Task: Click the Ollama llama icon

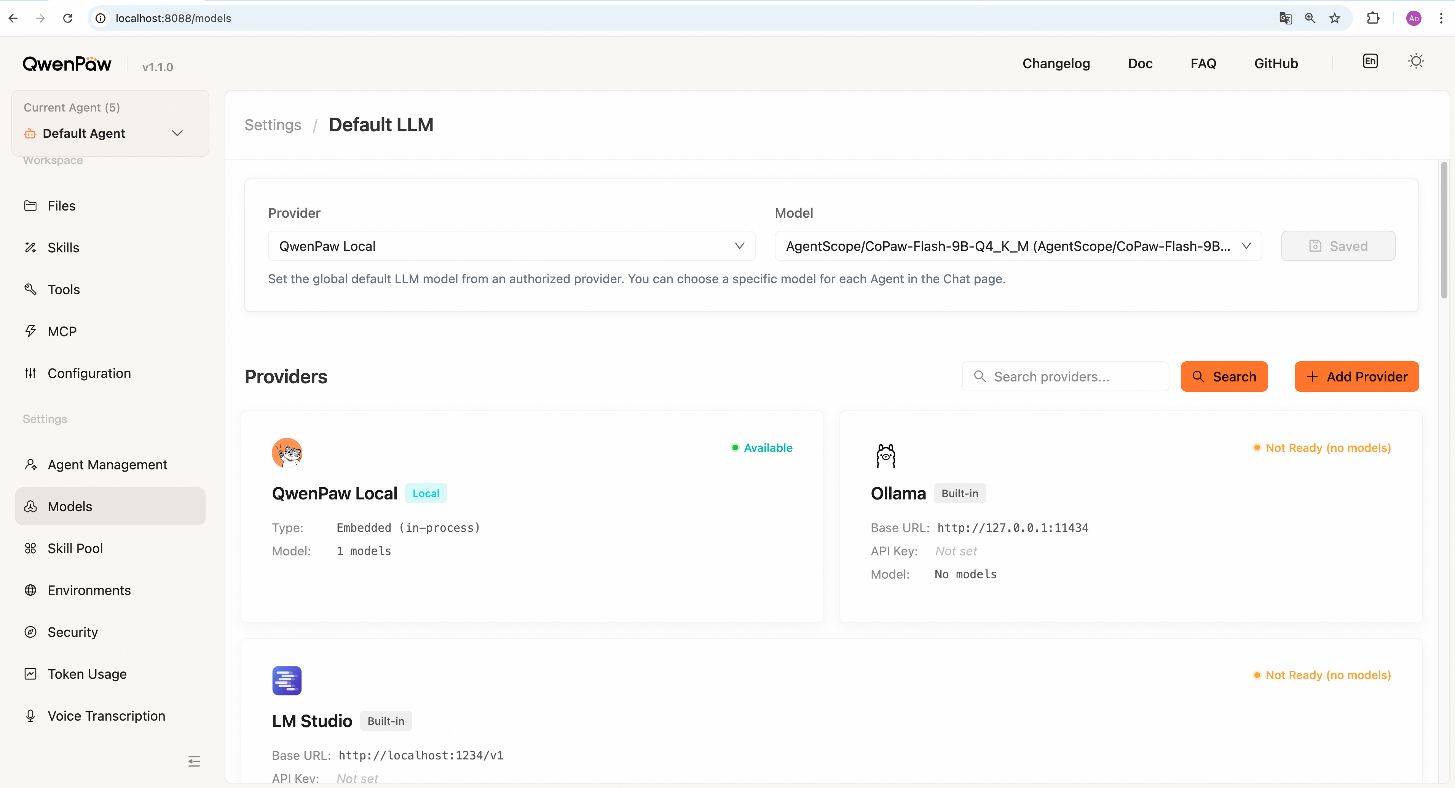Action: [885, 455]
